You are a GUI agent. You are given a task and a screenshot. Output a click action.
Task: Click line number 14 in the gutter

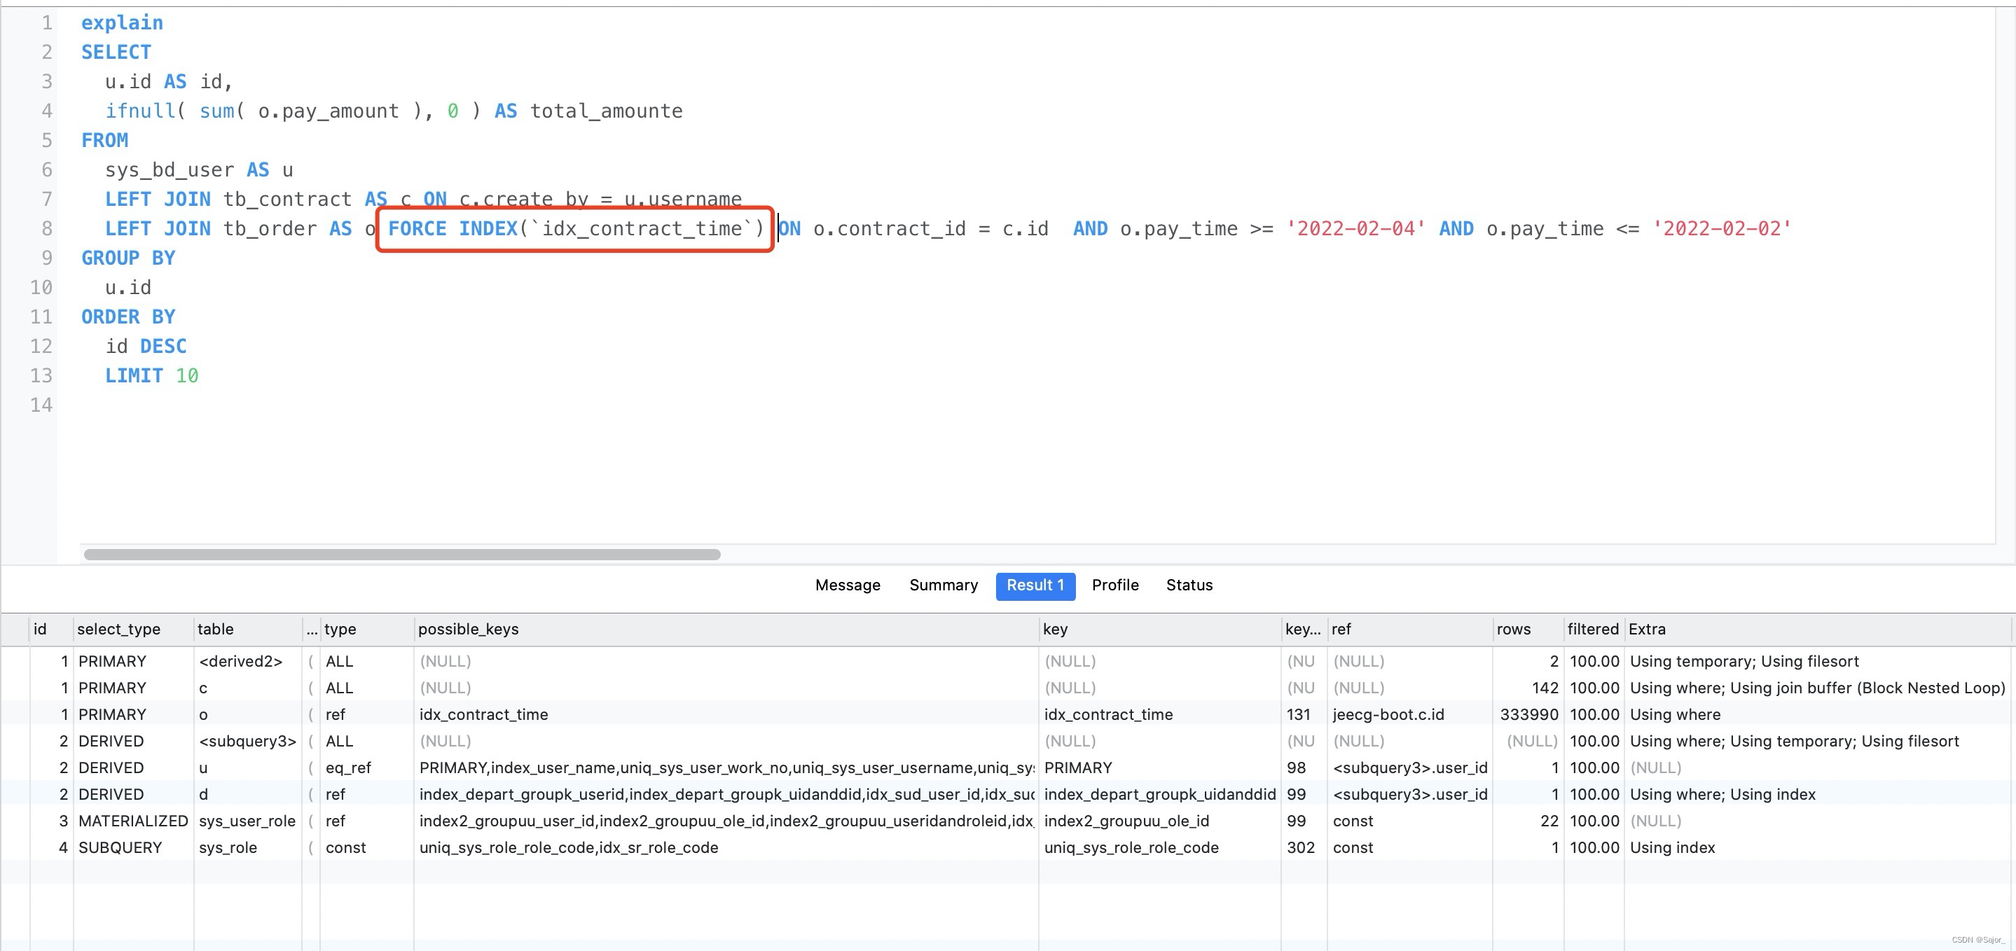pos(41,405)
